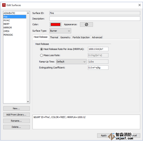Click Add From Library... button
The image size is (143, 143).
(16, 115)
